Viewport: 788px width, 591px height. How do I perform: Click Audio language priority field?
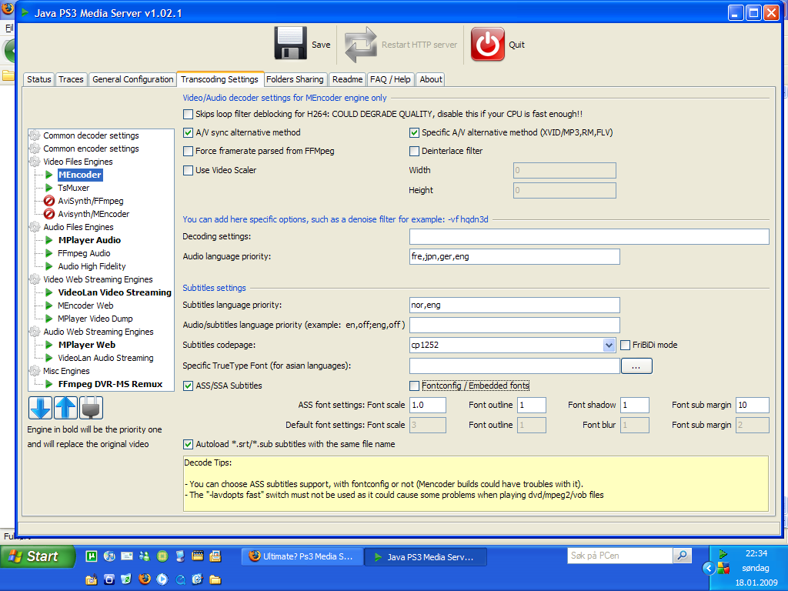click(515, 257)
